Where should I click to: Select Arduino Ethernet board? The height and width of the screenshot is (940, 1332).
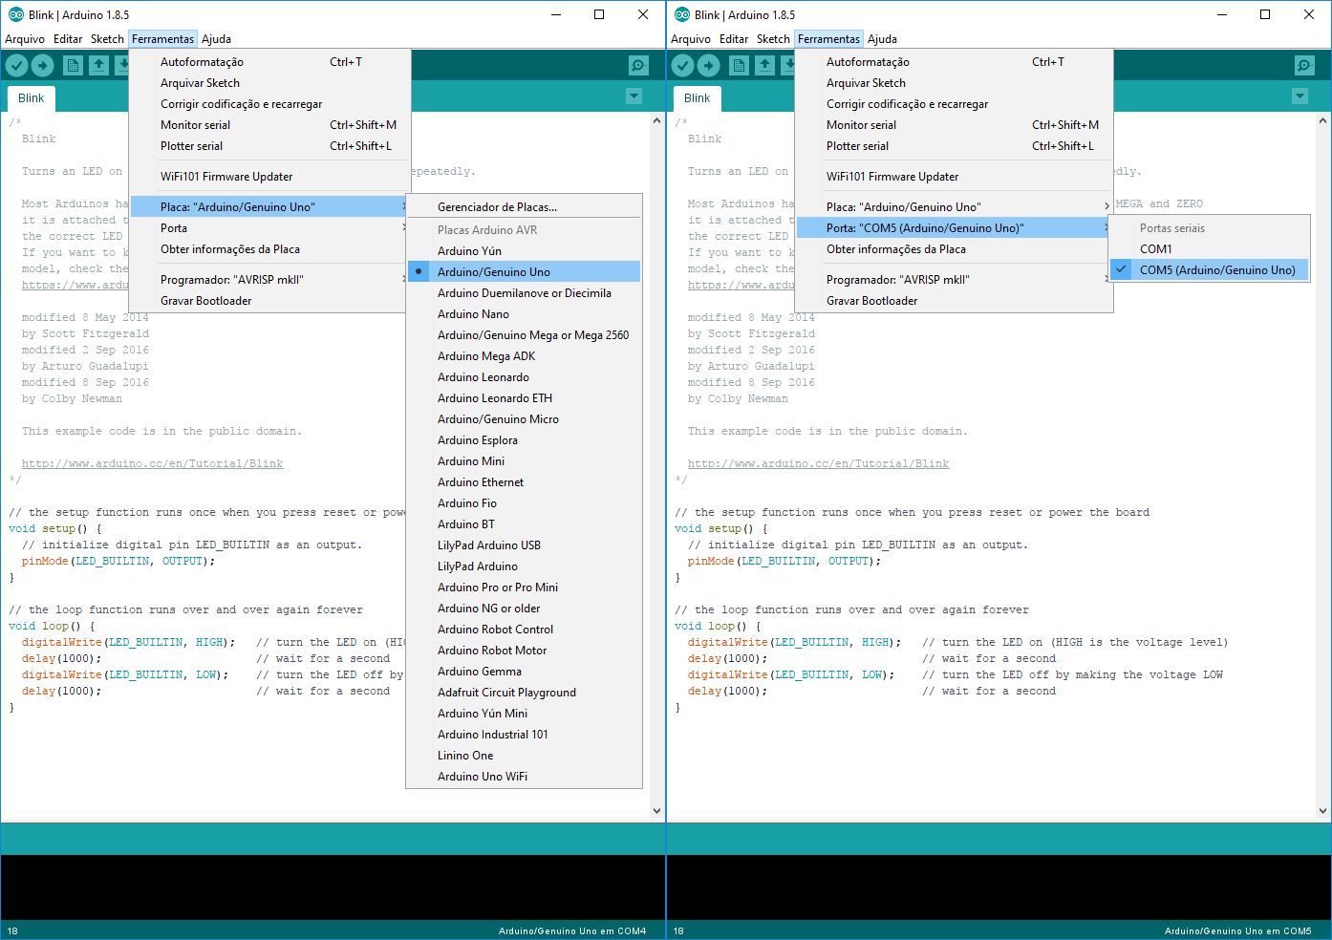click(524, 482)
